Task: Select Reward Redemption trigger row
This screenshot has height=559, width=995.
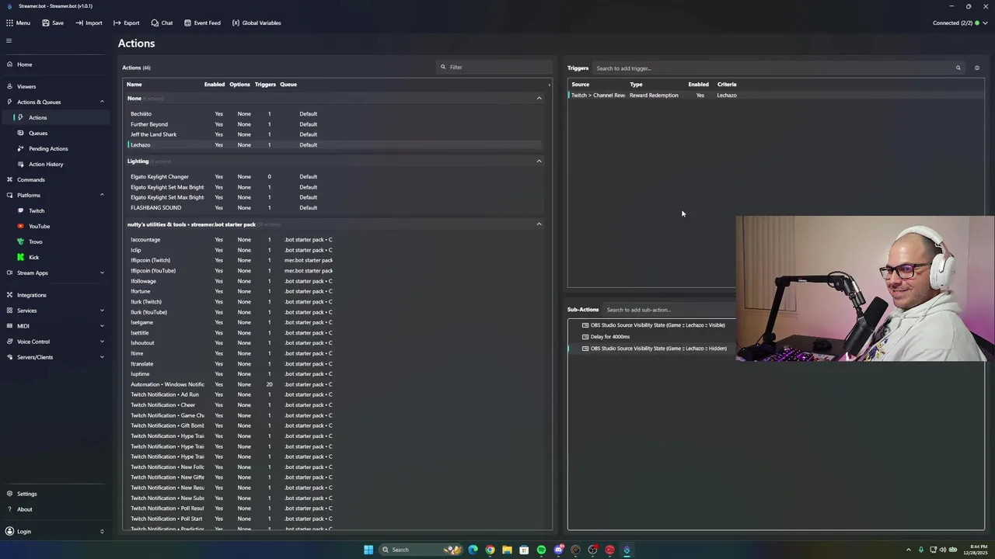Action: (776, 95)
